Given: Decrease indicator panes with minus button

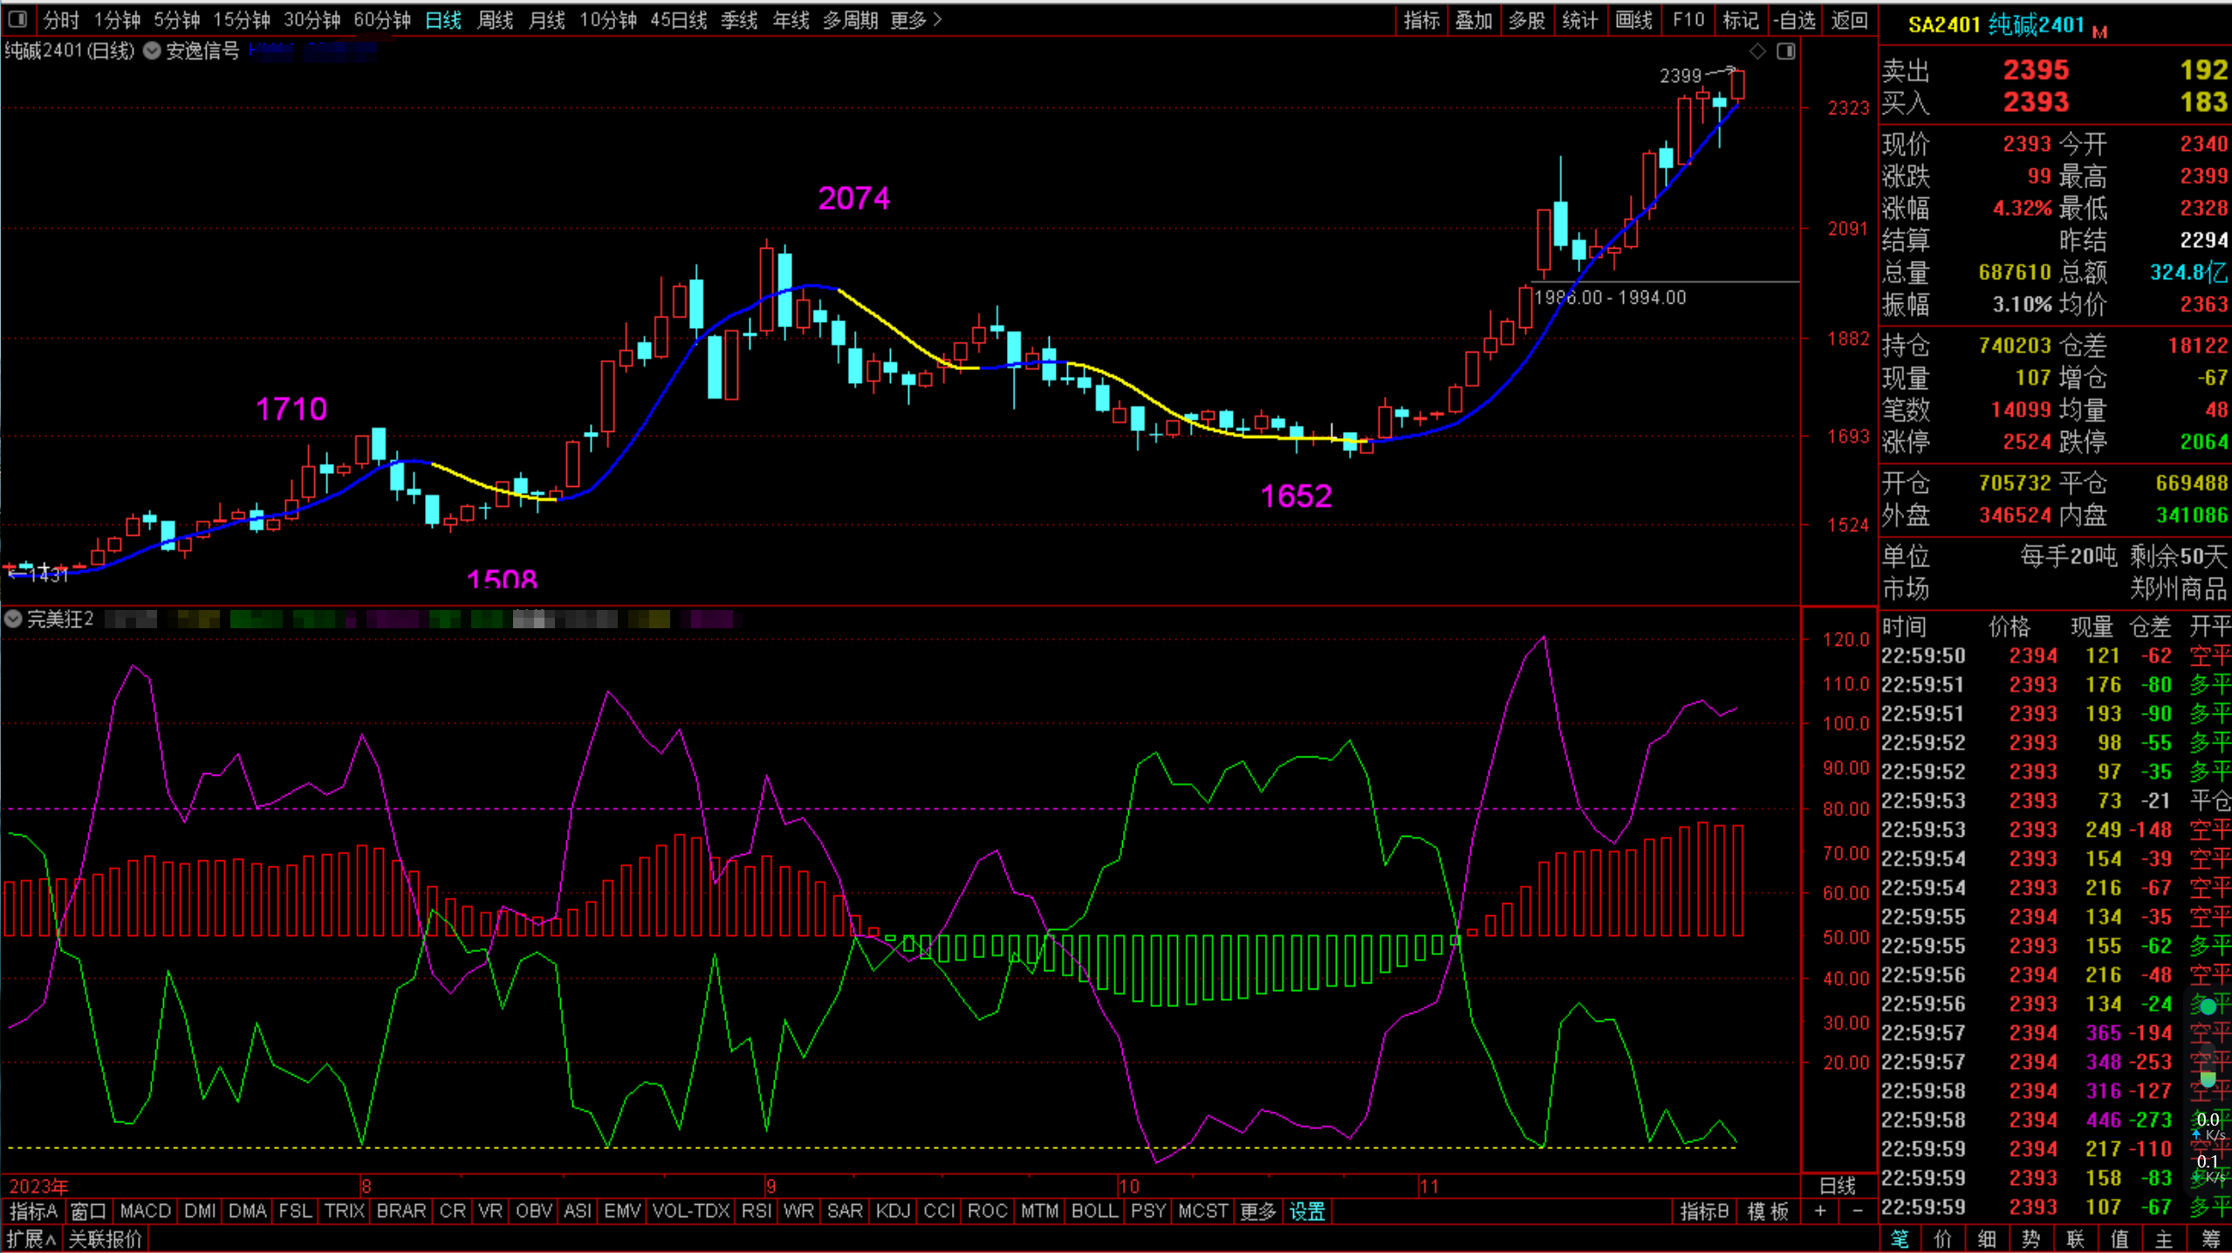Looking at the screenshot, I should click(x=1858, y=1211).
